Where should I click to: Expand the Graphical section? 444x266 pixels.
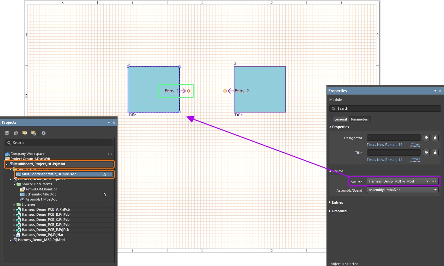(x=339, y=211)
